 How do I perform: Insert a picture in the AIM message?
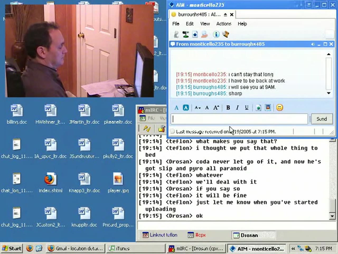click(268, 107)
